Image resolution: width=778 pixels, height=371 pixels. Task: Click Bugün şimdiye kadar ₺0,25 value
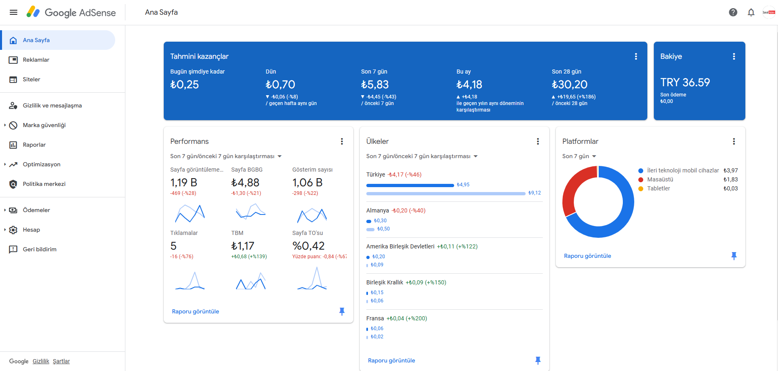184,85
